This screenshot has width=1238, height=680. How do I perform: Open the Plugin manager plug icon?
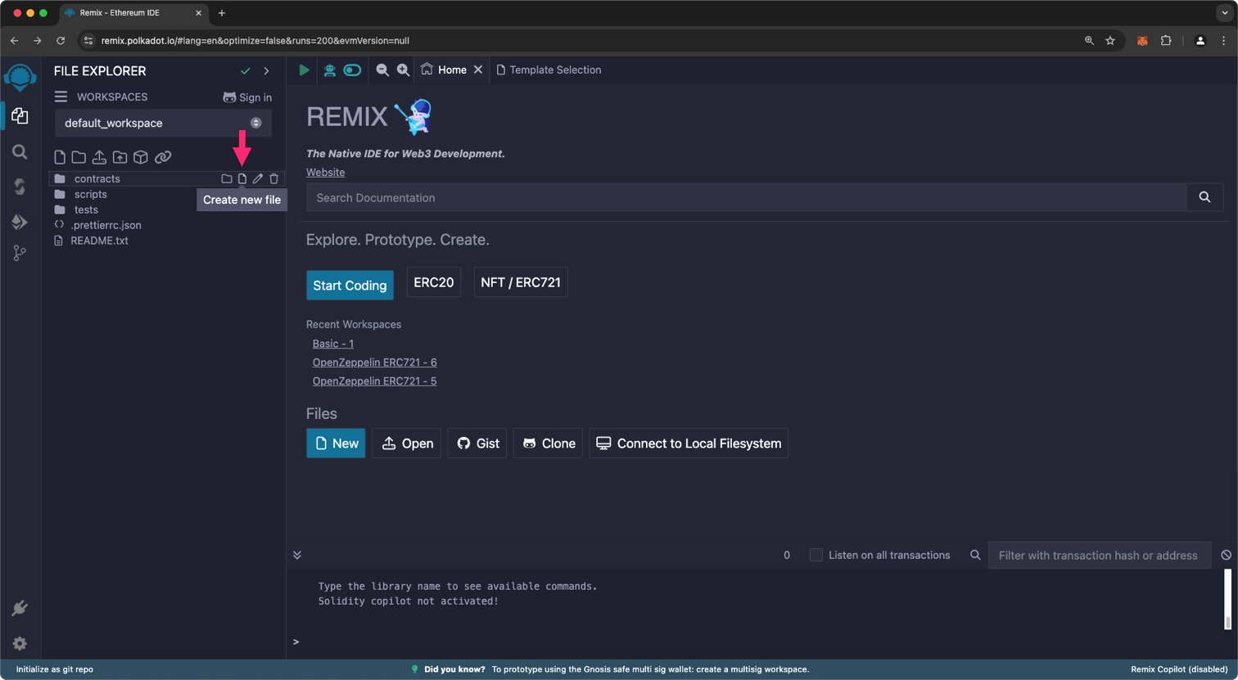20,608
